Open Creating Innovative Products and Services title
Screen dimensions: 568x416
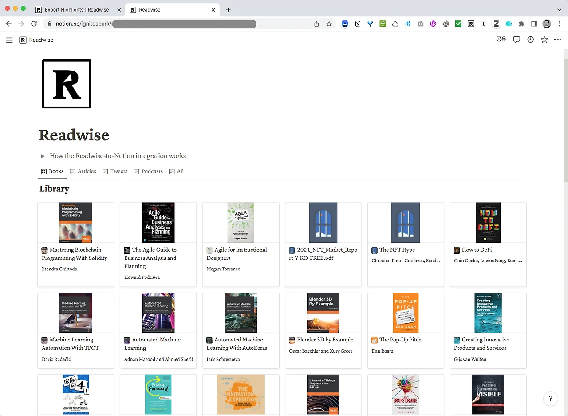(x=481, y=344)
